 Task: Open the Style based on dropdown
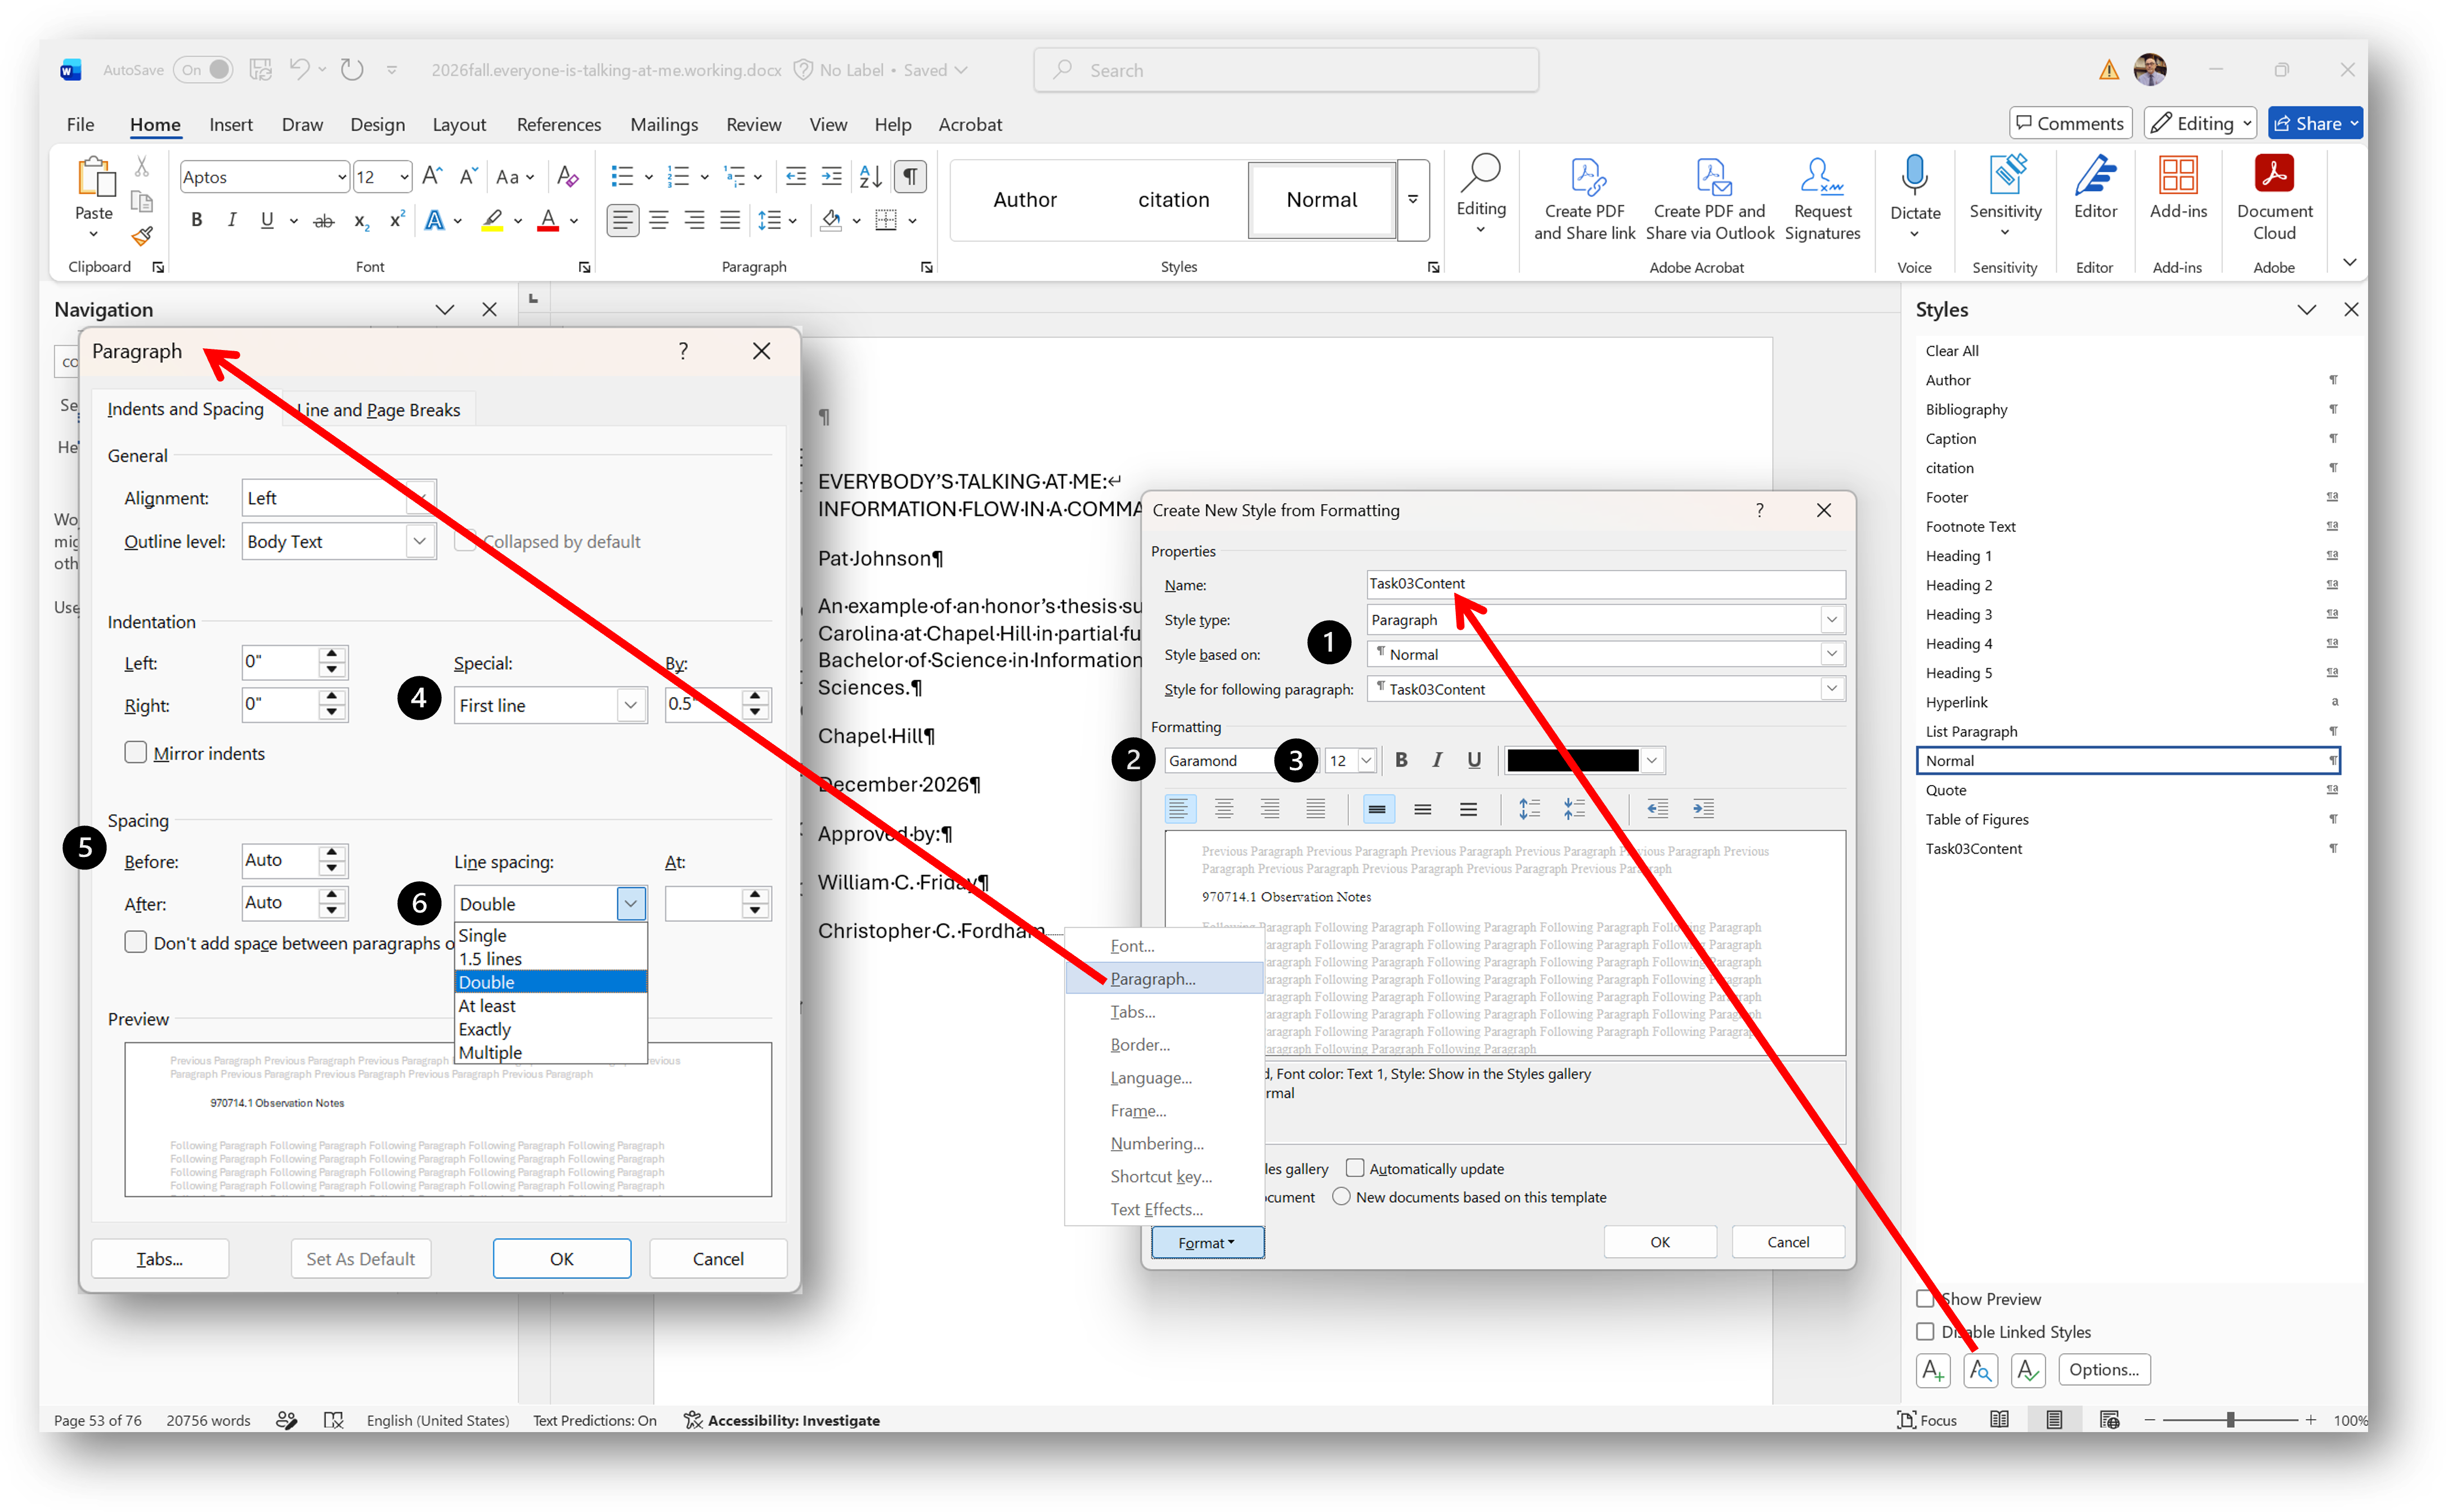pyautogui.click(x=1831, y=654)
